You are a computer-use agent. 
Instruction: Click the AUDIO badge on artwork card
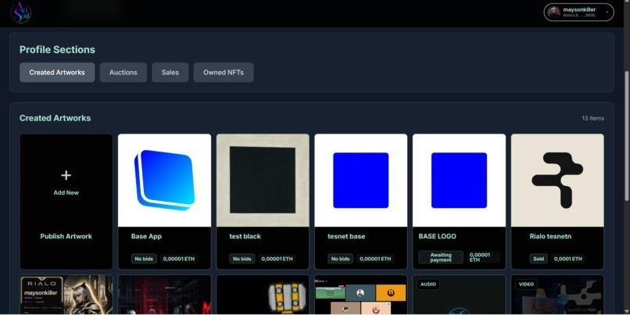(x=428, y=284)
